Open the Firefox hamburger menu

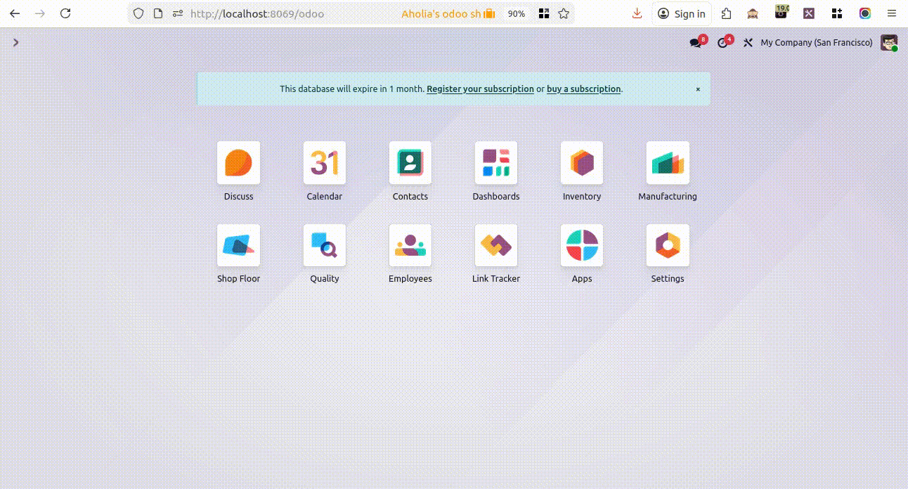click(x=892, y=13)
